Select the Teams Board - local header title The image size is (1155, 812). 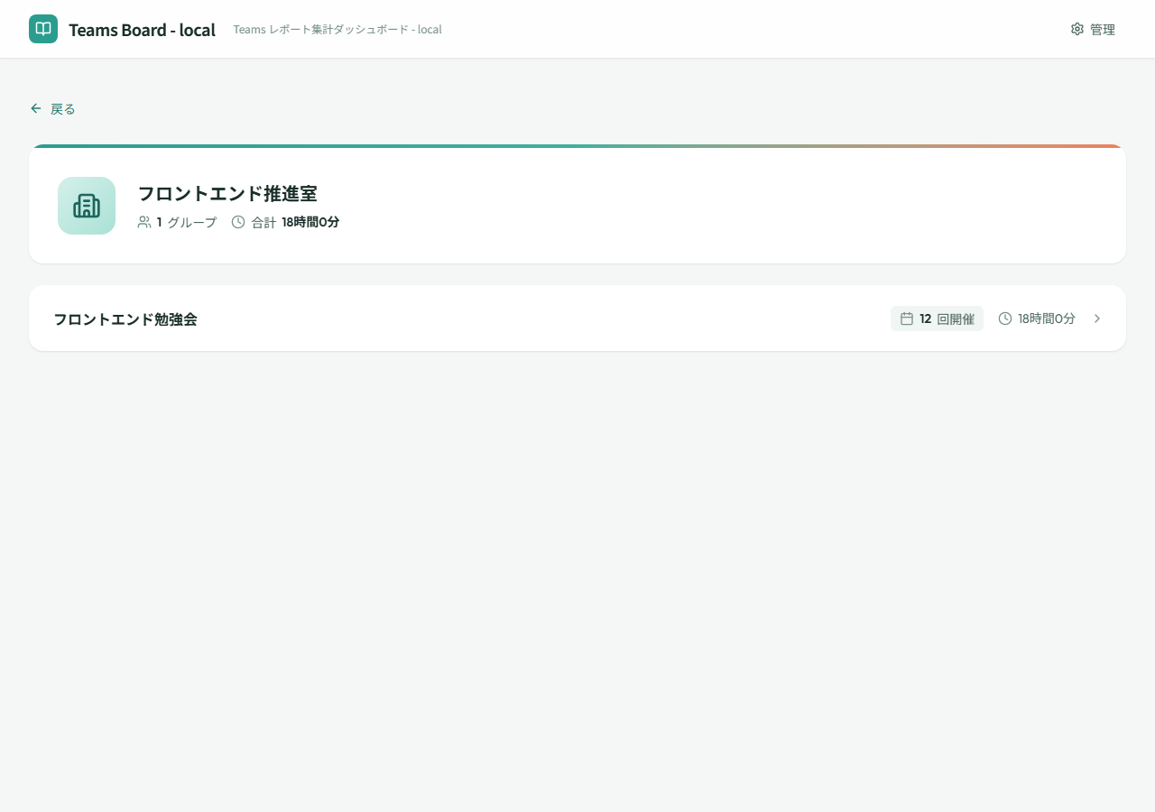click(142, 29)
